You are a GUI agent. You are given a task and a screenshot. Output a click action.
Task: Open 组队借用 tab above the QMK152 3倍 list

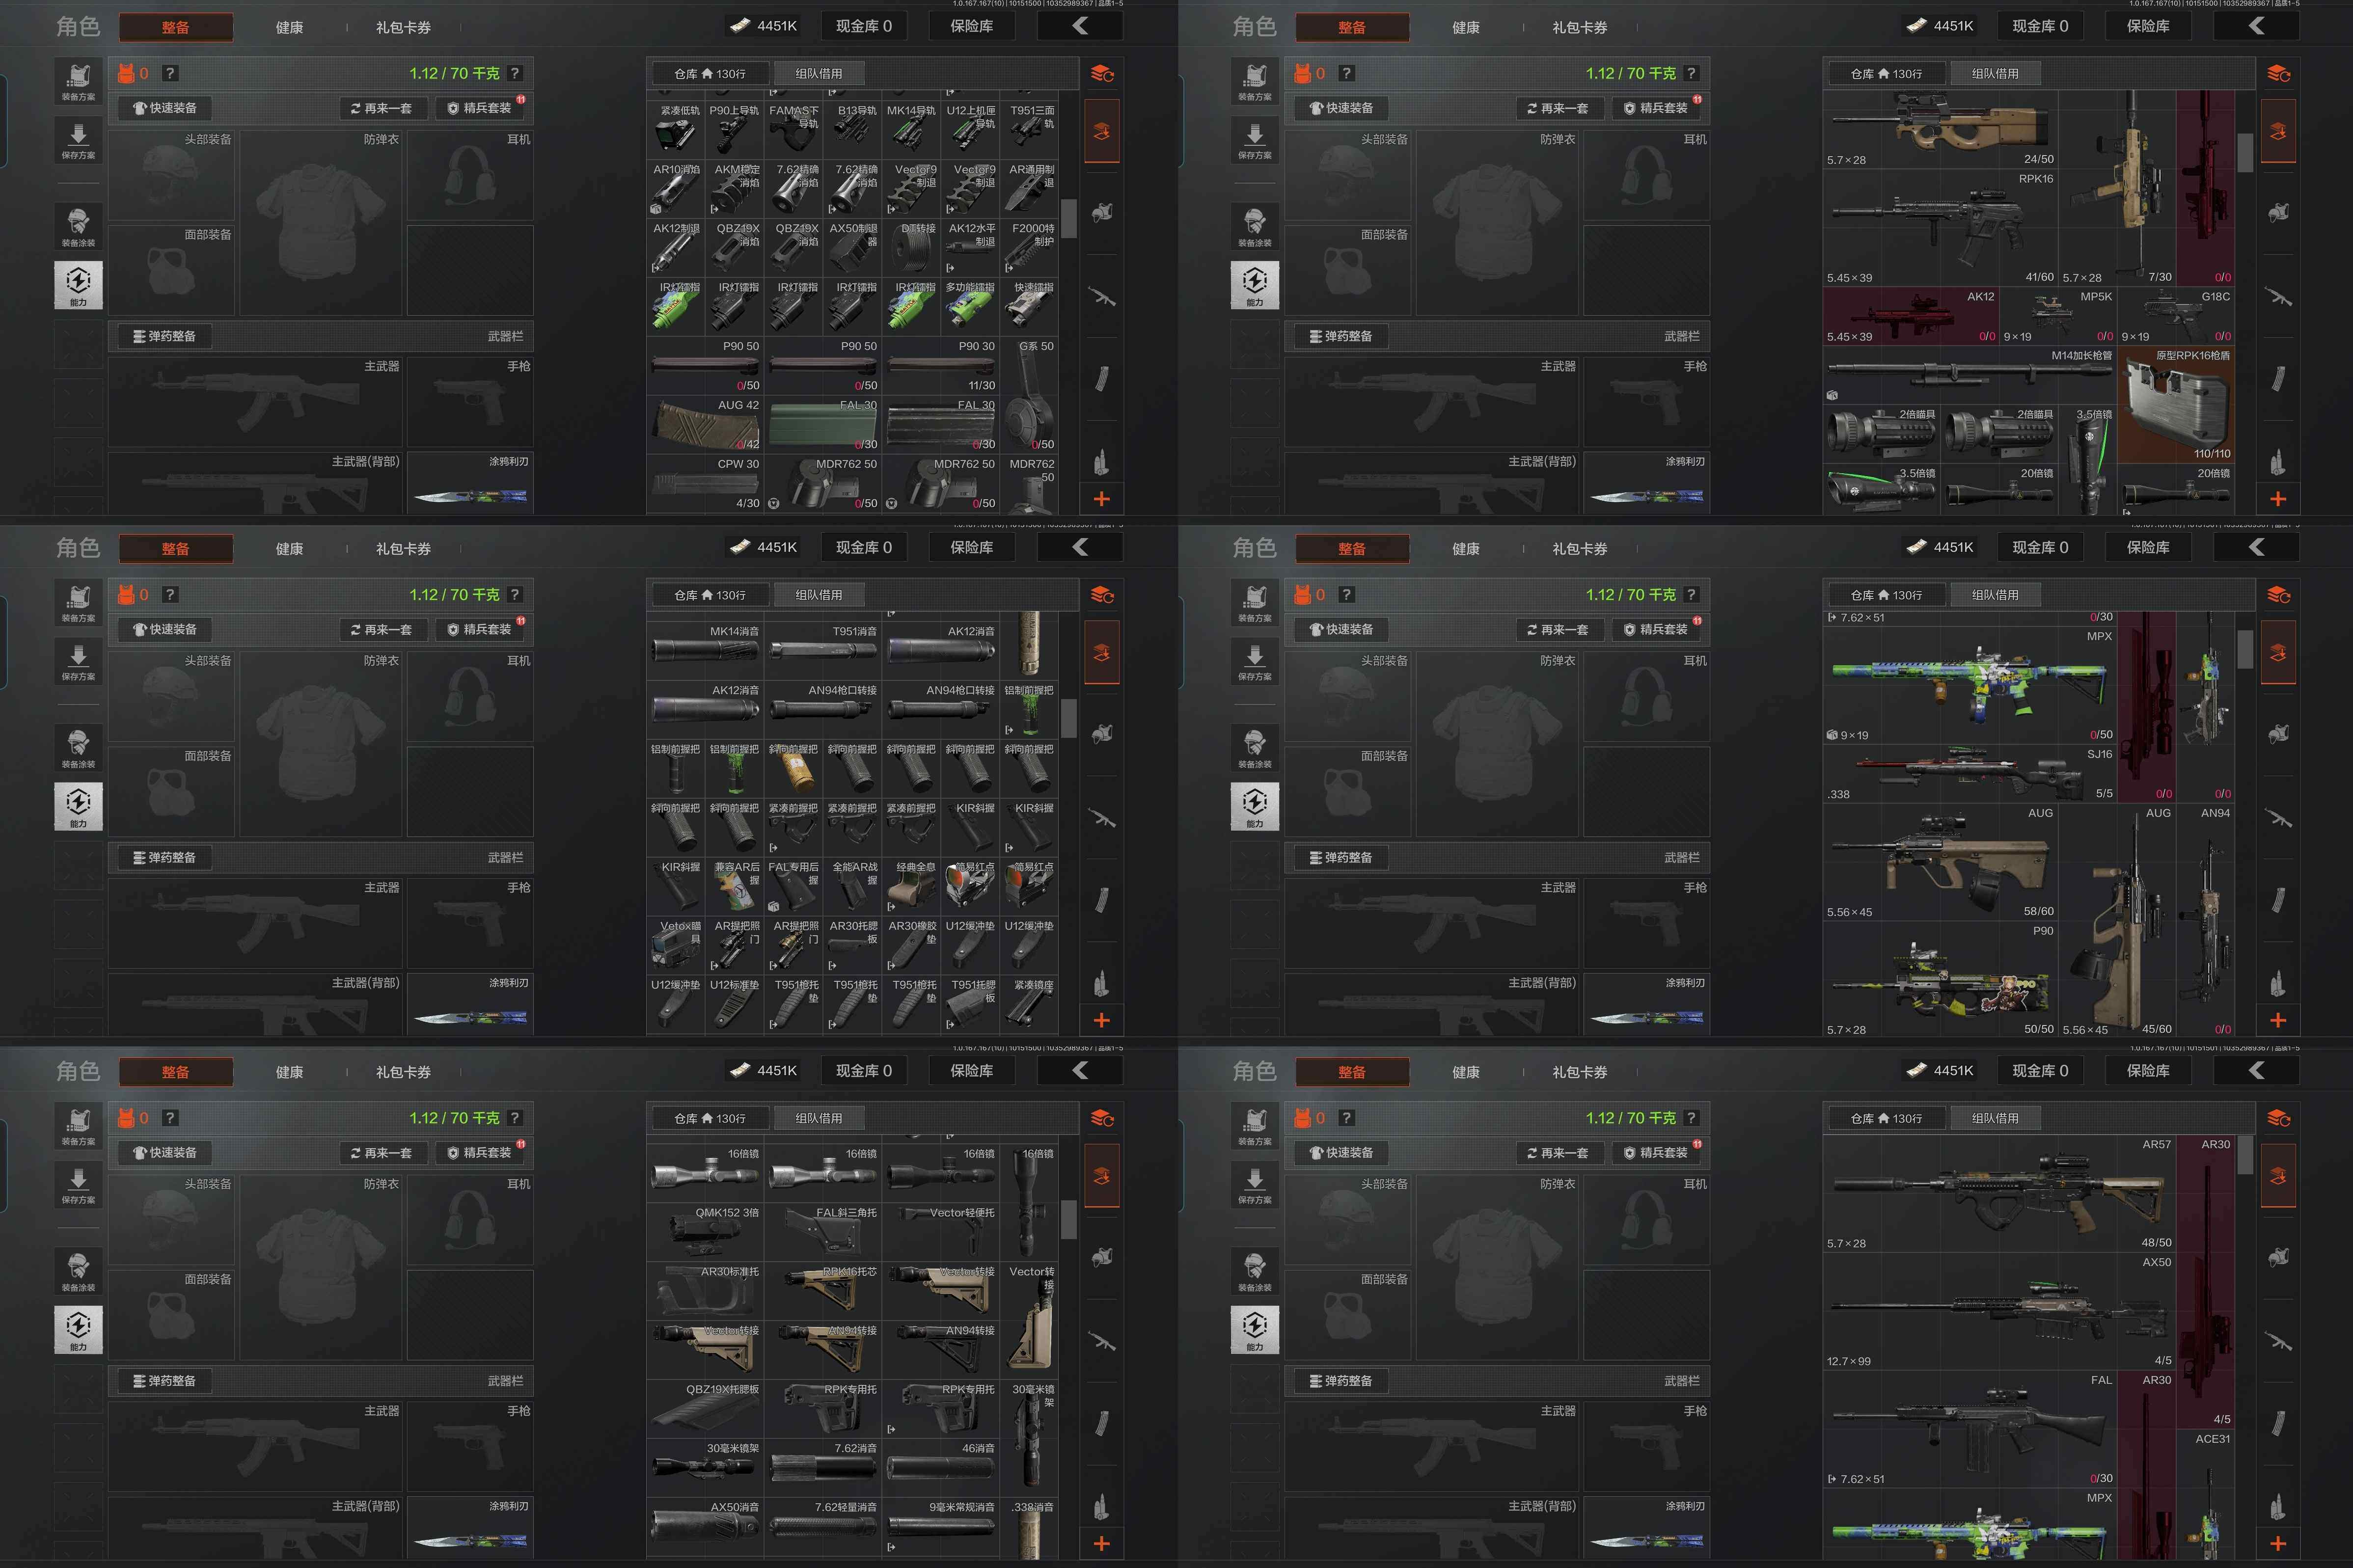tap(818, 1118)
